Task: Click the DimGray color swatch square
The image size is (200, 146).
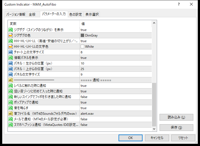Action: pyautogui.click(x=82, y=35)
